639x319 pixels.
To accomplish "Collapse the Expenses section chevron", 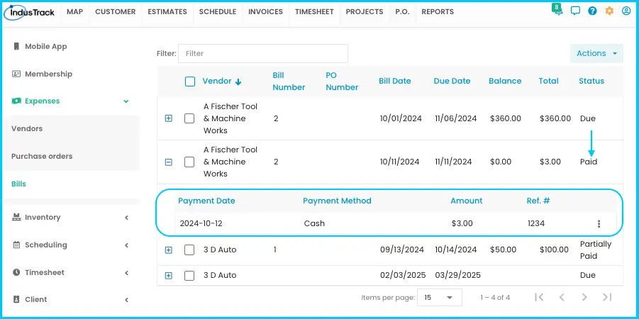I will 126,101.
